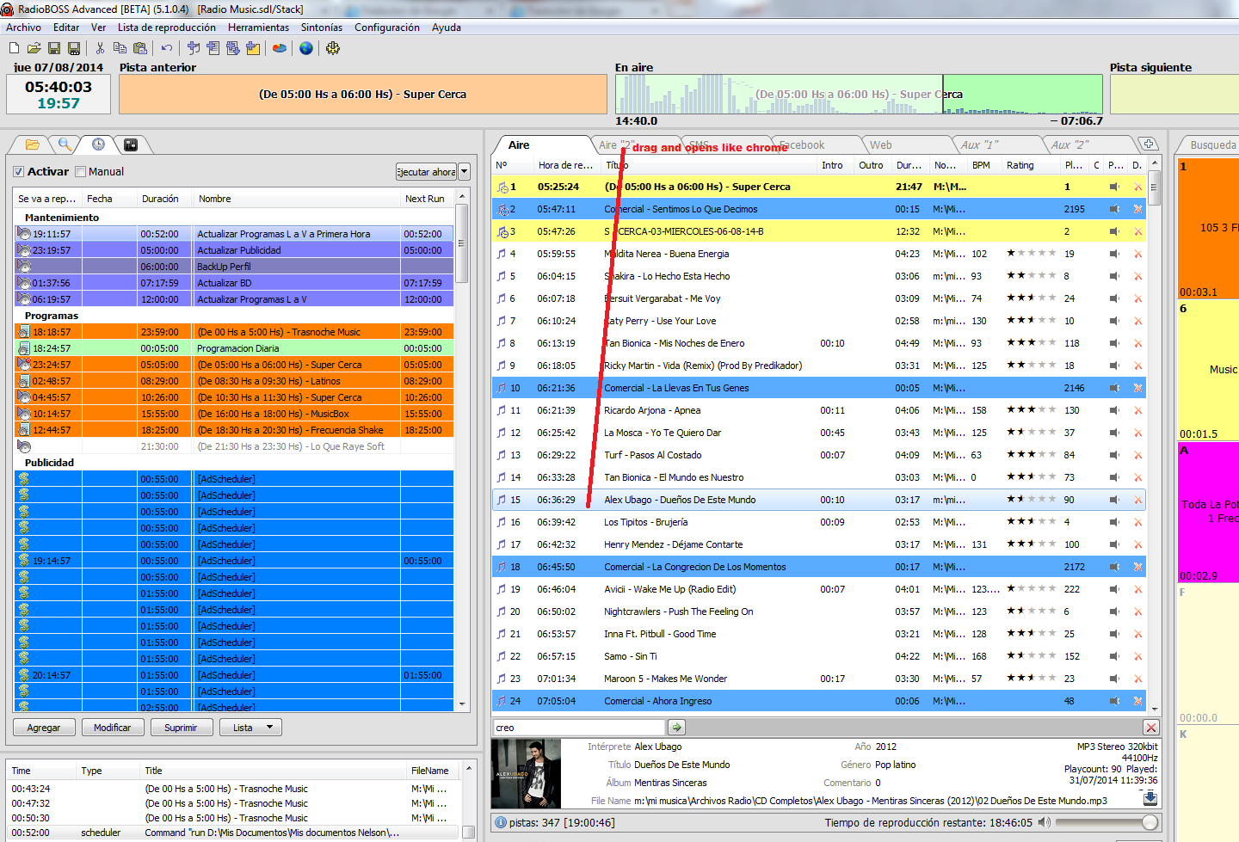Open the Configuración menu

click(x=387, y=28)
